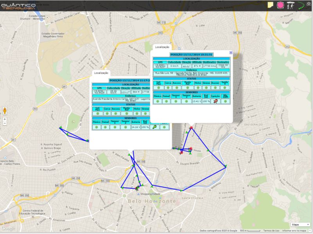Click the Belo Horizonte city label

(x=152, y=201)
